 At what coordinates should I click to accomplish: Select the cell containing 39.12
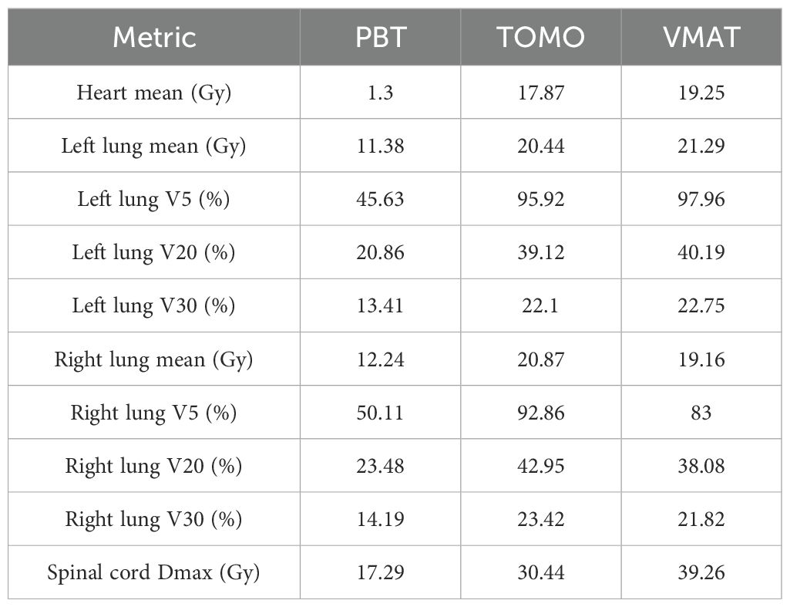click(540, 252)
